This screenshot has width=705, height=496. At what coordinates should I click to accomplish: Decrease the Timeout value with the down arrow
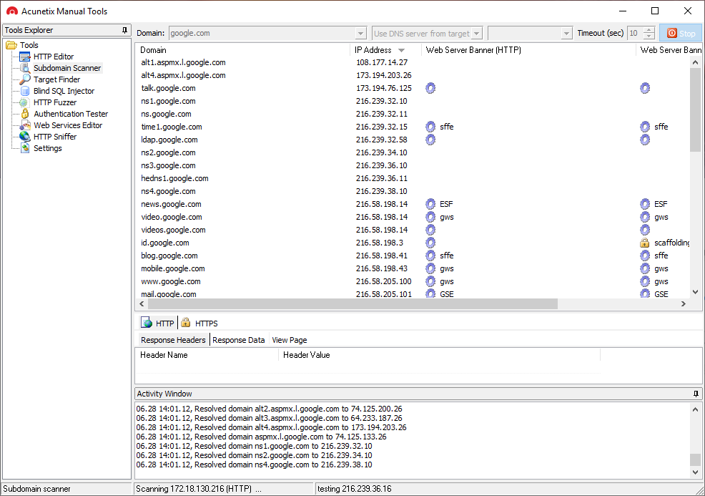[x=649, y=37]
